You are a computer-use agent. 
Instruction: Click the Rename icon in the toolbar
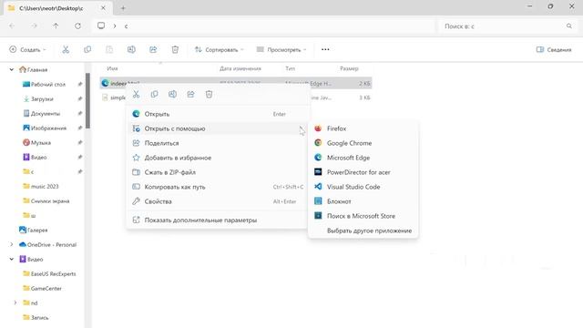[131, 49]
